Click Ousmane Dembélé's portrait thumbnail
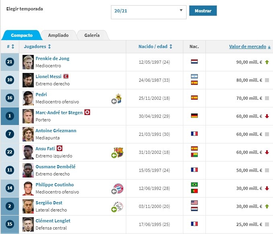This screenshot has width=273, height=234. click(x=28, y=170)
